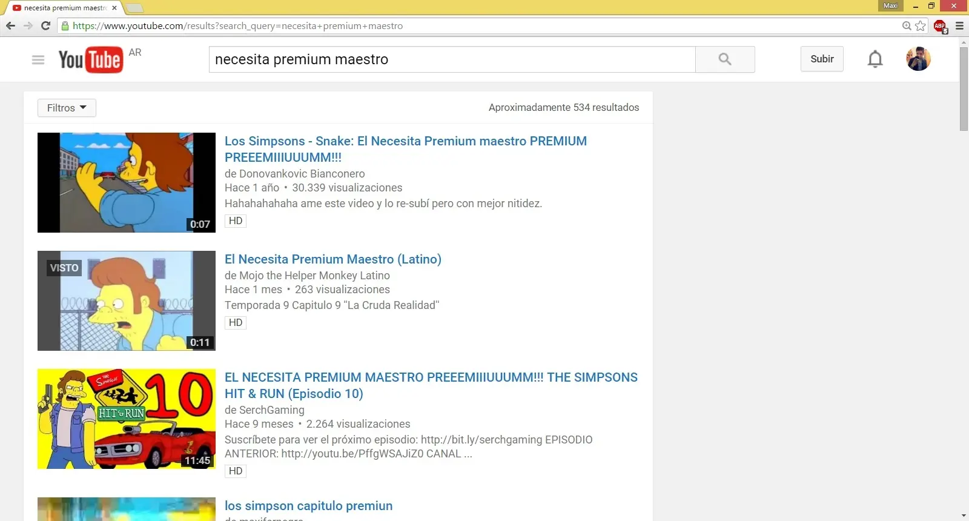Click the green padlock security icon

coord(65,25)
